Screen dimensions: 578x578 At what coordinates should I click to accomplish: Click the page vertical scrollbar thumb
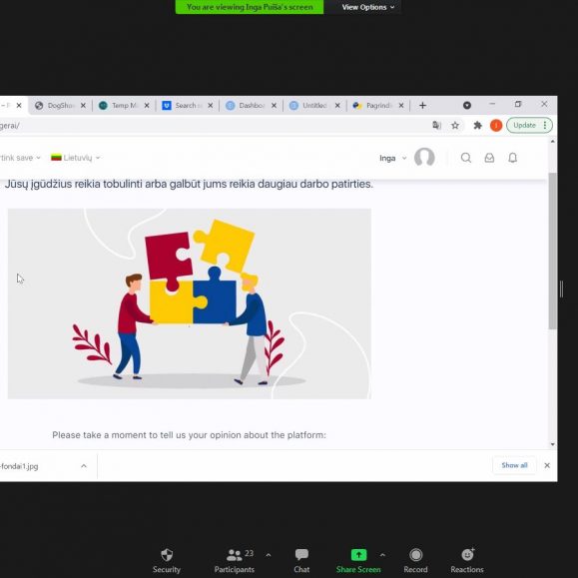pos(553,251)
